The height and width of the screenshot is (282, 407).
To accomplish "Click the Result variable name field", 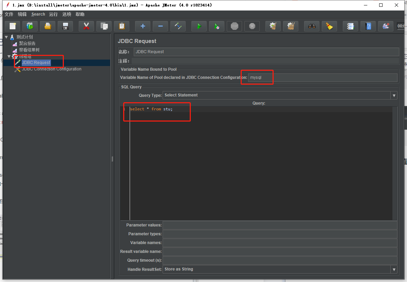I will (x=280, y=252).
